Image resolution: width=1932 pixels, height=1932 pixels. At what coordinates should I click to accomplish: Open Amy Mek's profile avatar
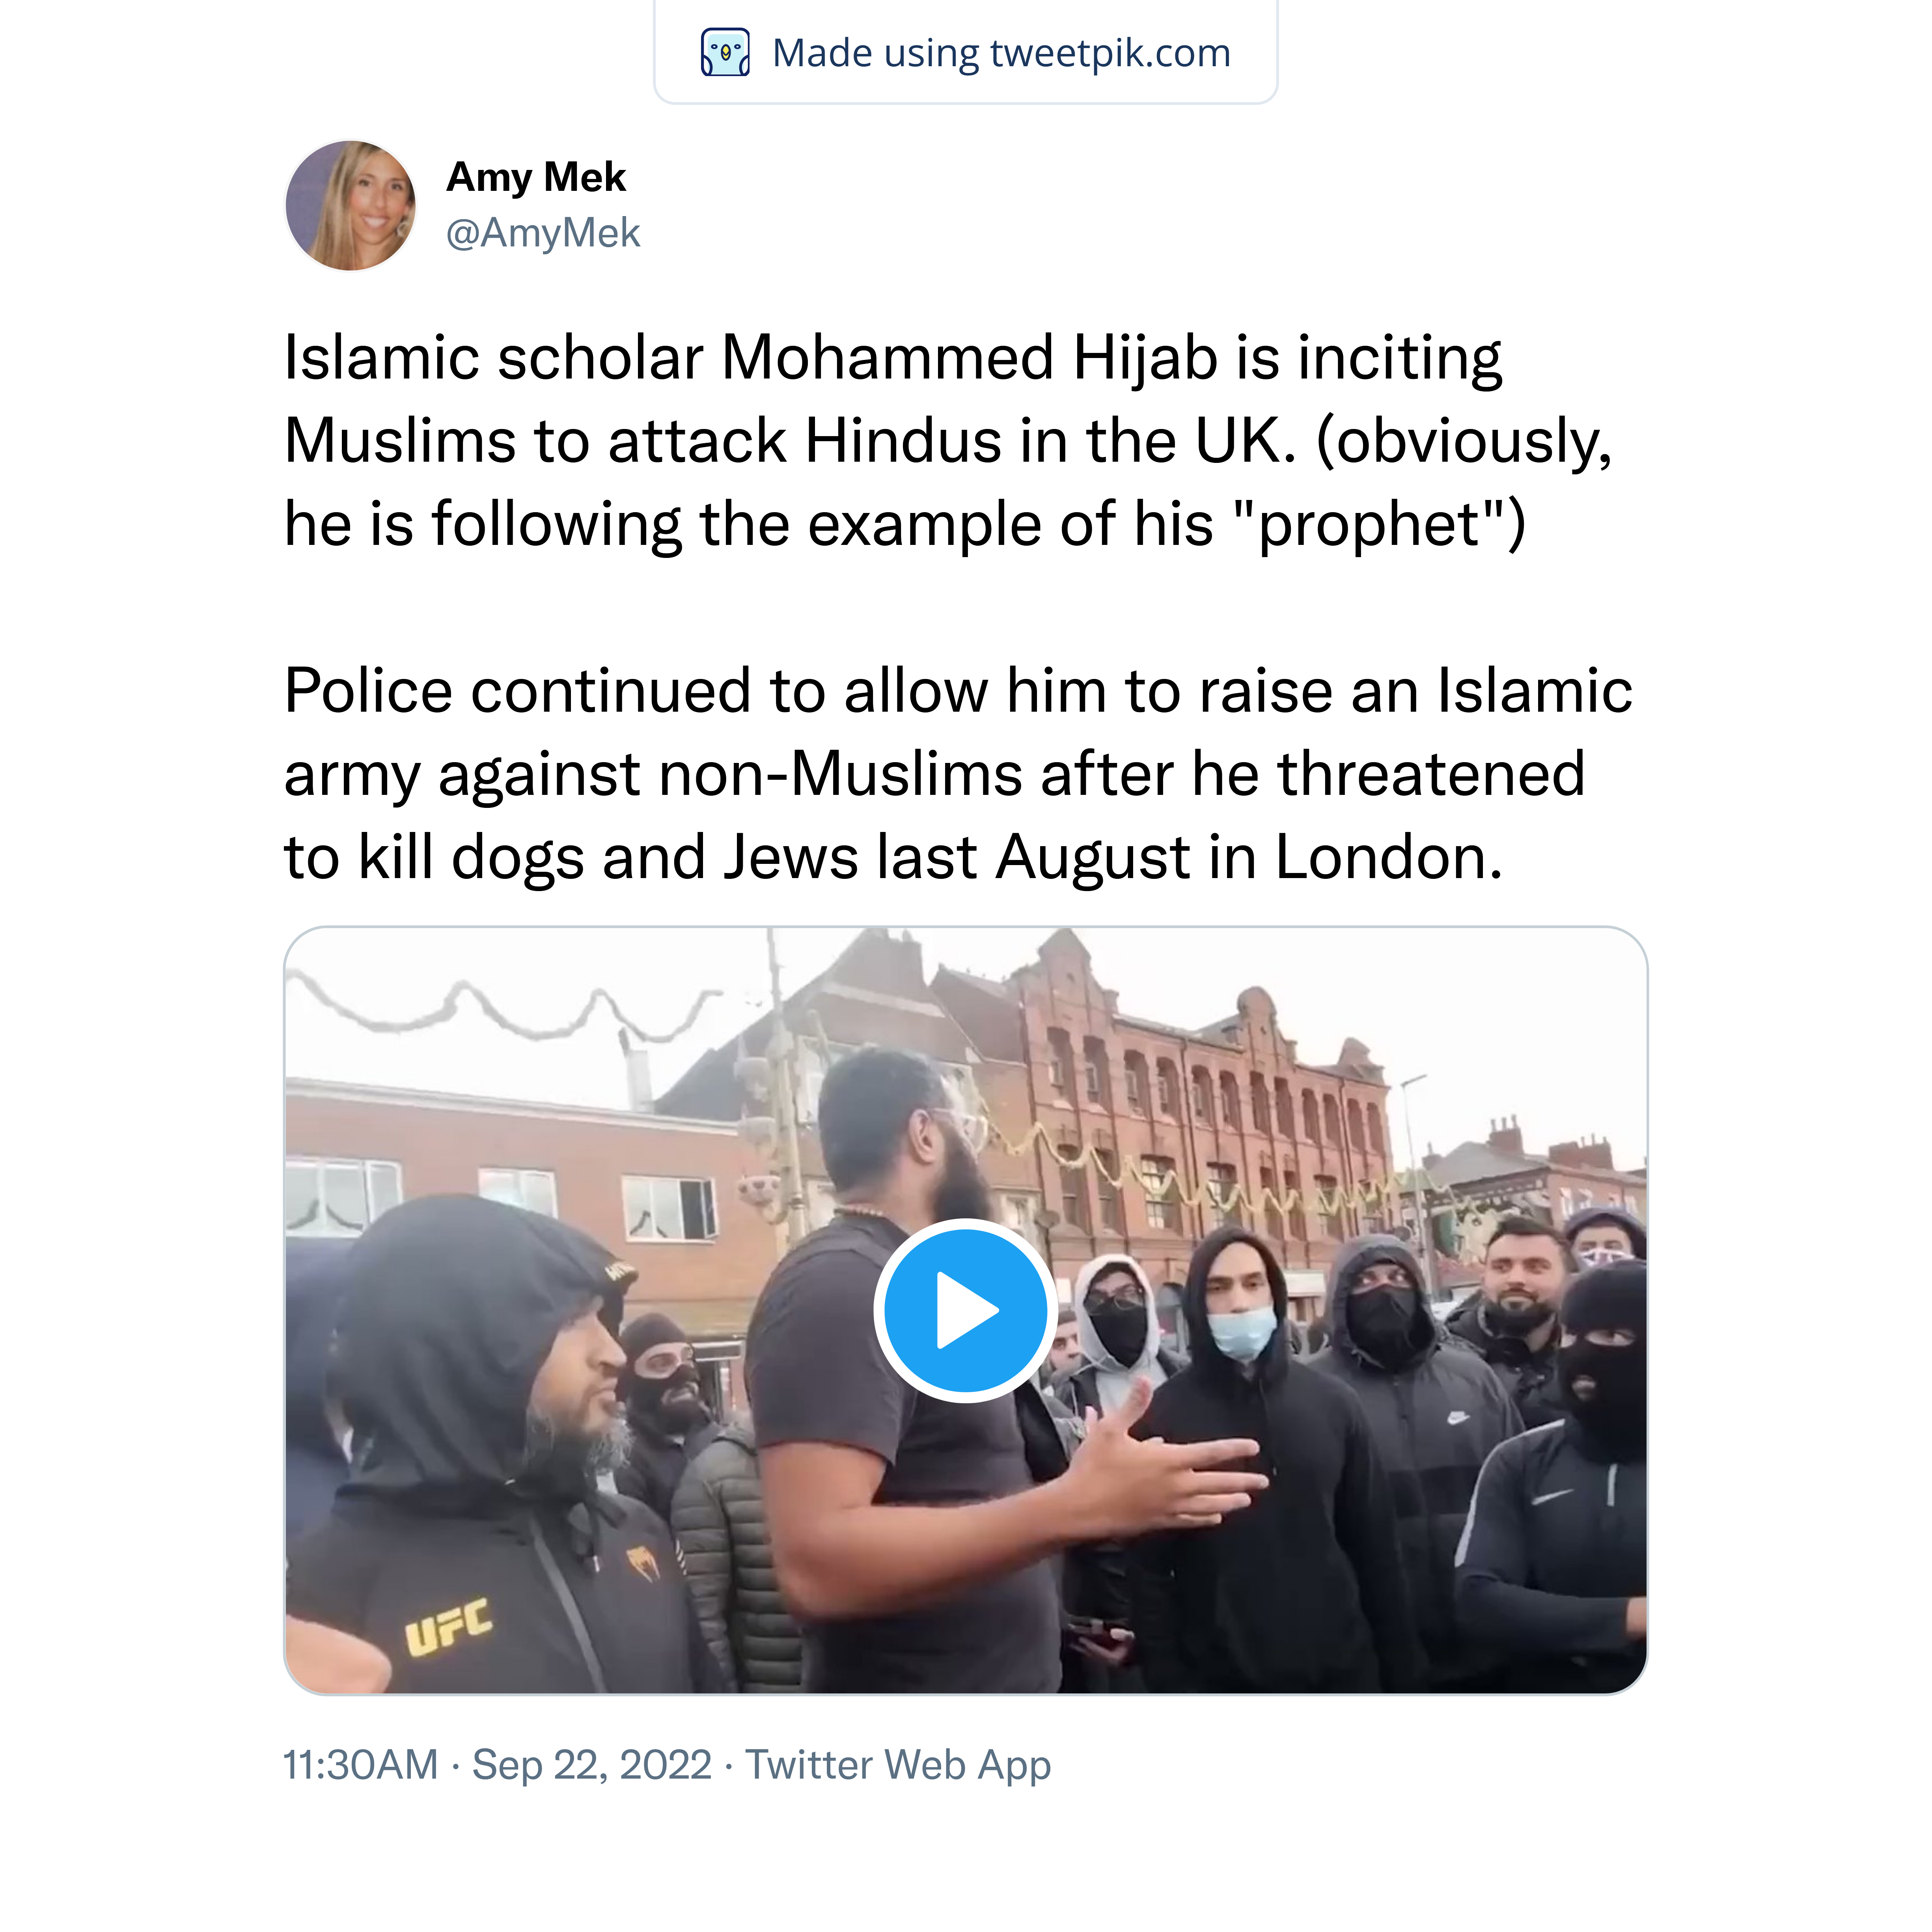coord(351,205)
